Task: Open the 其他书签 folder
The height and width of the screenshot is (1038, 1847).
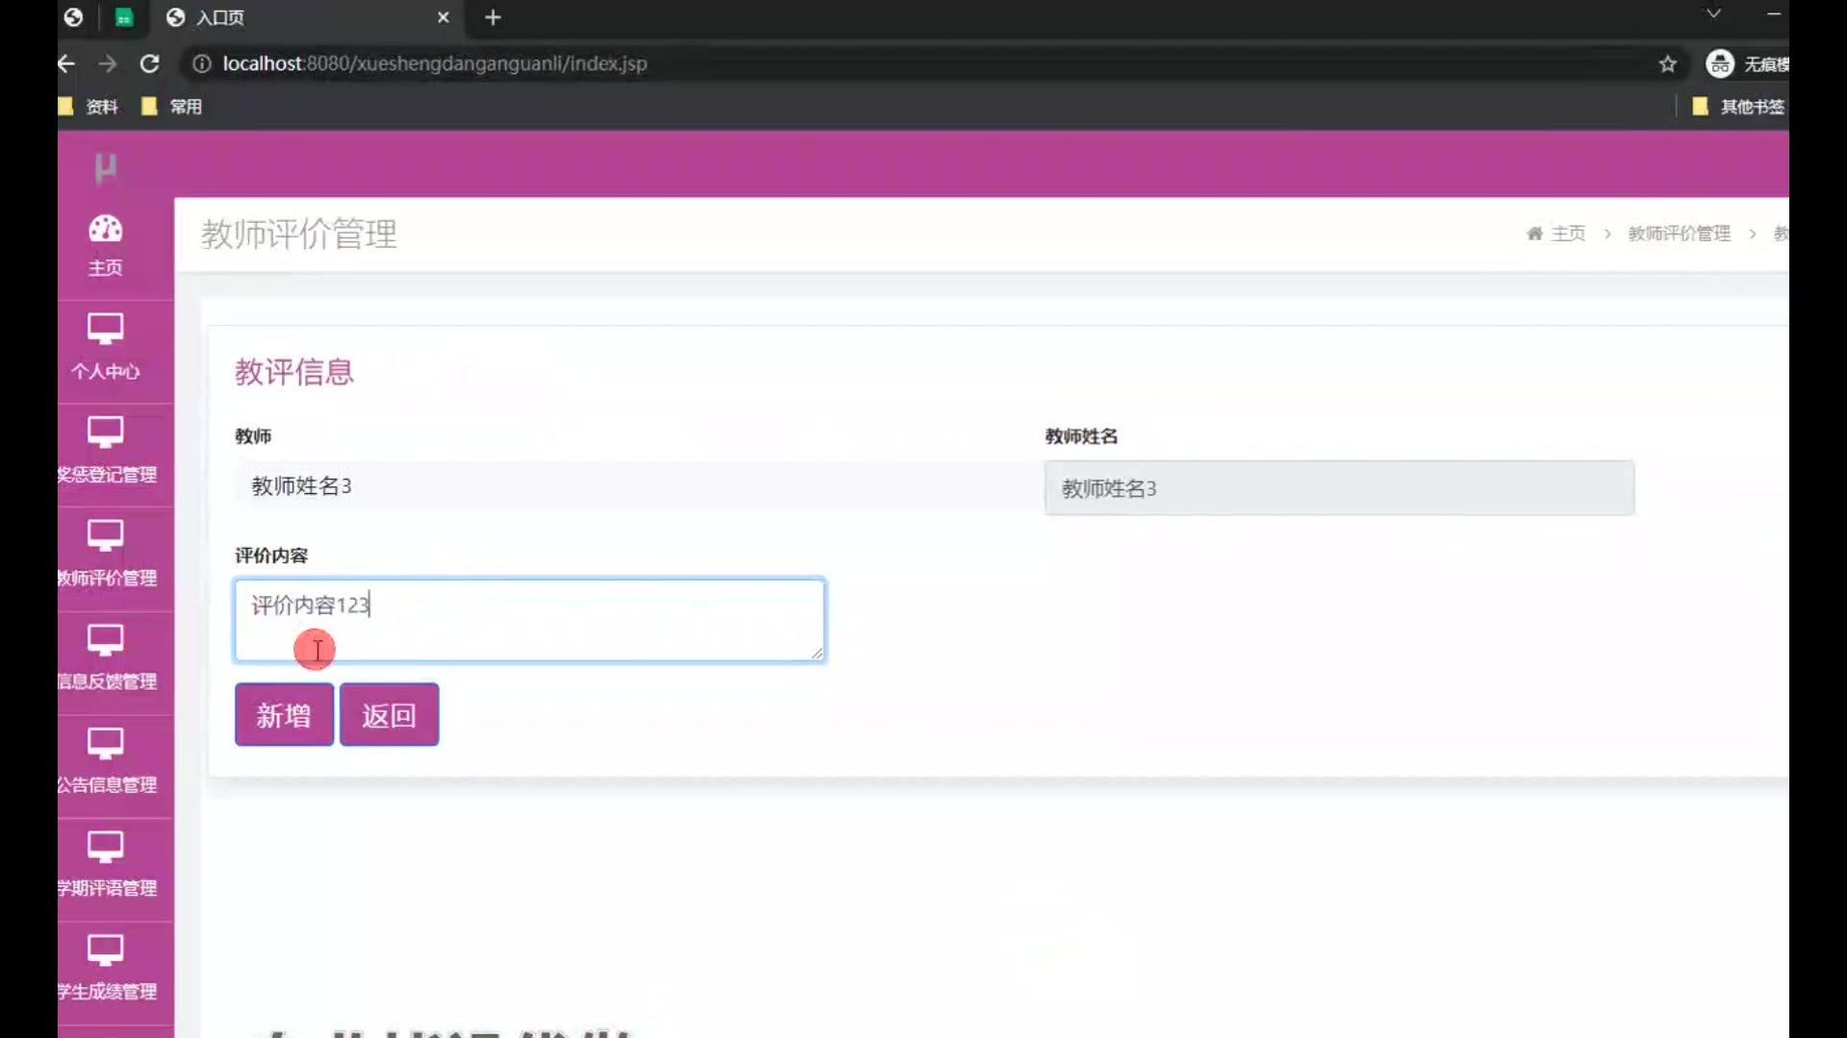Action: click(1739, 107)
